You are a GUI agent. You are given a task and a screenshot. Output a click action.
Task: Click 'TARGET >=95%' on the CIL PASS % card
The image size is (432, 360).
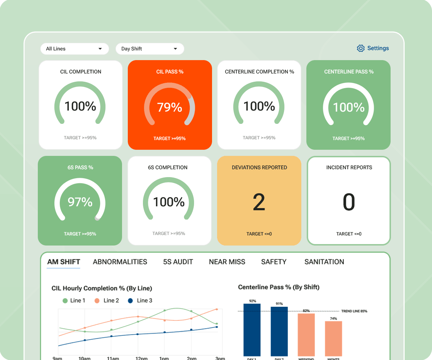pos(170,139)
